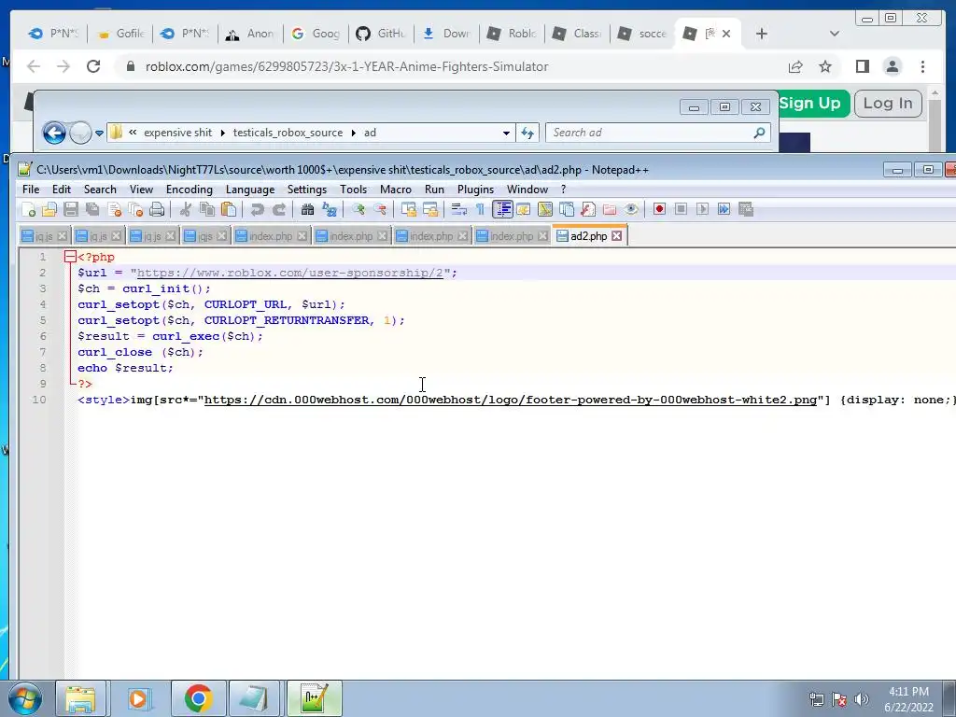
Task: Click the Close document toolbar icon
Action: click(114, 210)
